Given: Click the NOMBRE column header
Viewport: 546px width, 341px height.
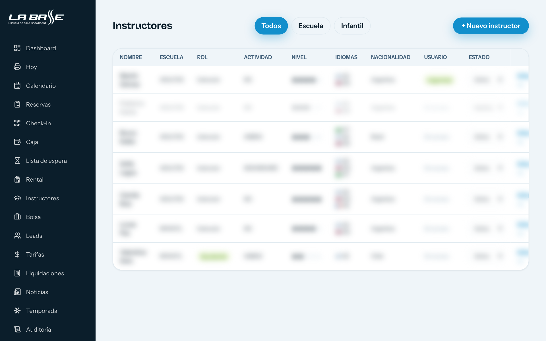Looking at the screenshot, I should tap(131, 57).
